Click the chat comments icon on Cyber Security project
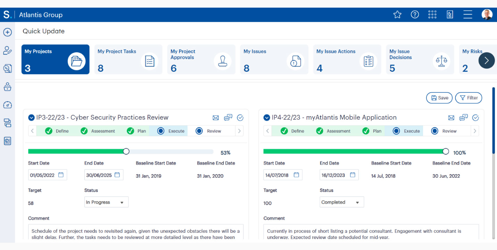 [228, 118]
